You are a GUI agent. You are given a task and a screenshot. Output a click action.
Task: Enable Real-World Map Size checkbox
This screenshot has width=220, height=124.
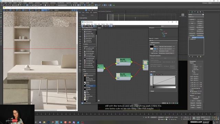click(191, 88)
